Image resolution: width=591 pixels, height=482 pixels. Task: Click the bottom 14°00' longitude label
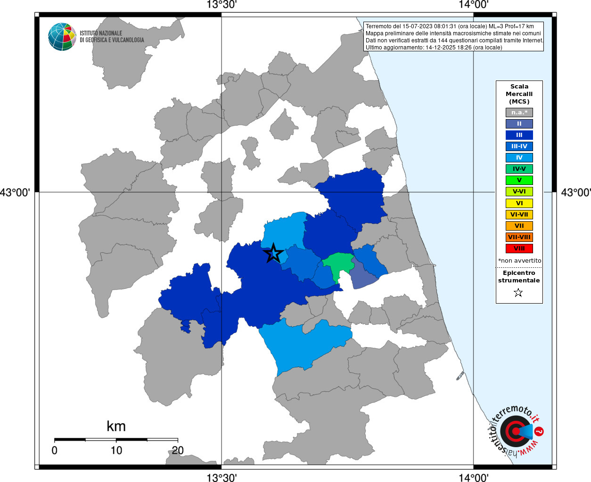[474, 477]
